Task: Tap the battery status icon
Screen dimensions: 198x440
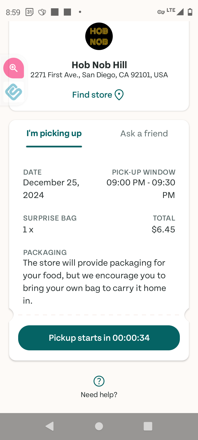Action: 190,12
